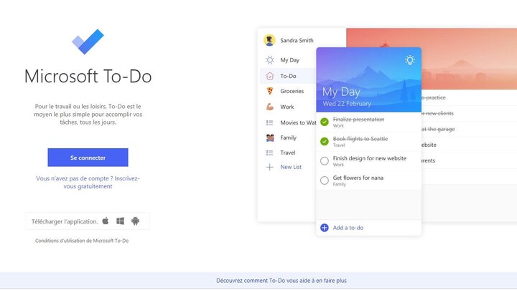The image size is (517, 290).
Task: Click the Groceries pizza icon
Action: [x=270, y=91]
